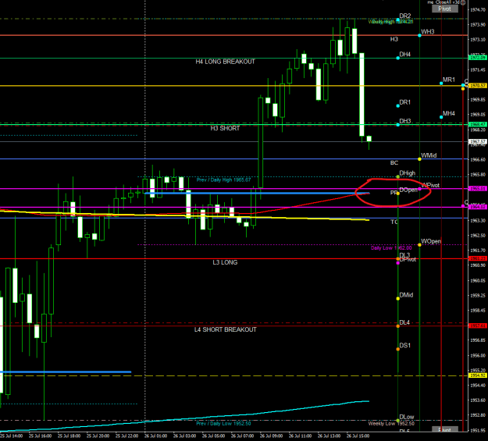Image resolution: width=488 pixels, height=441 pixels.
Task: Click the red 1961.23 price tag
Action: pos(477,258)
